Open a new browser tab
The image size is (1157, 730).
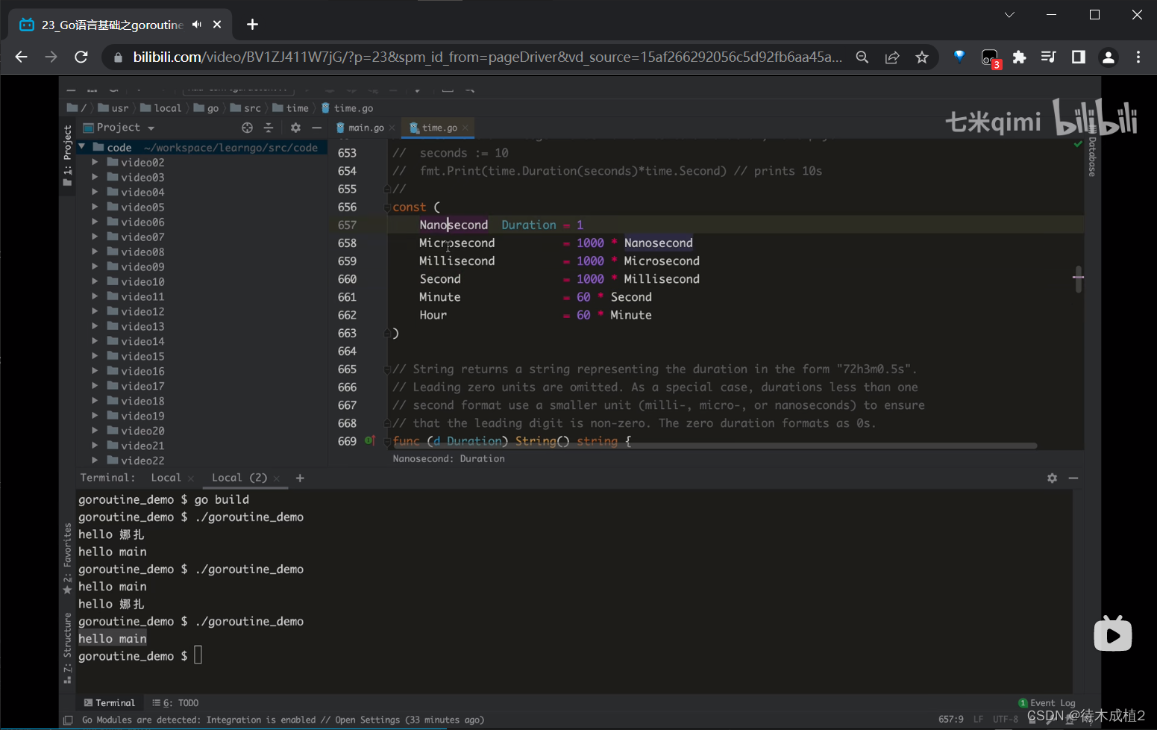pyautogui.click(x=252, y=25)
